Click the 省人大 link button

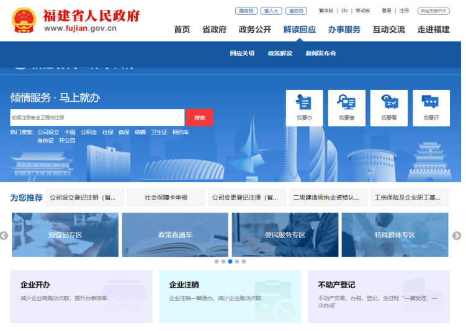(271, 11)
